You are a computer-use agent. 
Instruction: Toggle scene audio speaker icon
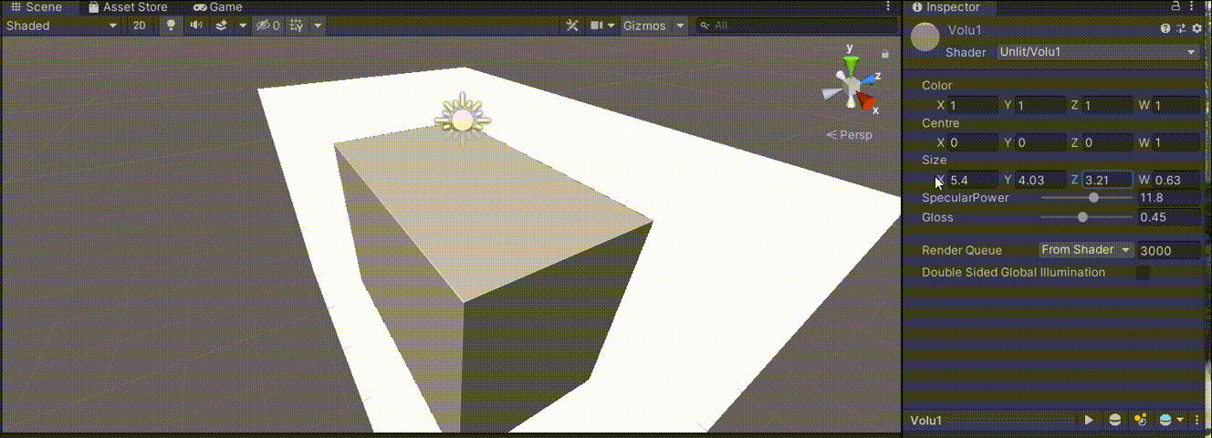pos(195,26)
